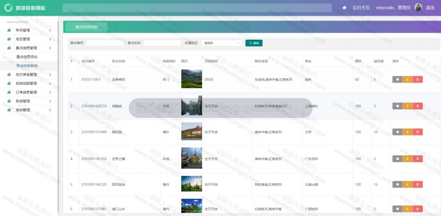
Task: Click the 世界之窗 thumbnail image
Action: (x=192, y=158)
